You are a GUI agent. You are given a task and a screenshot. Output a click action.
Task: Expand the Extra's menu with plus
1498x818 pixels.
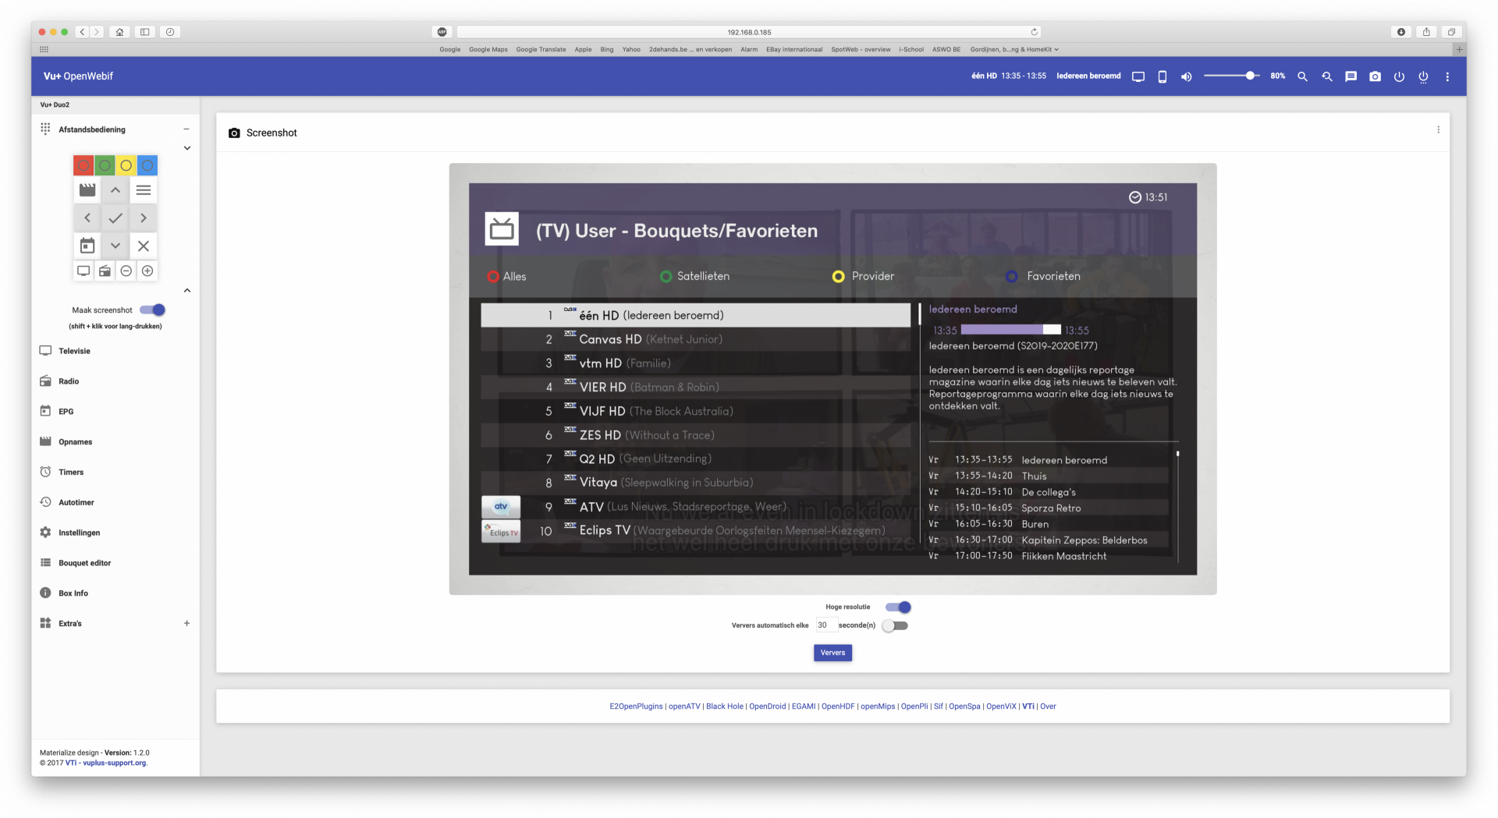coord(186,623)
